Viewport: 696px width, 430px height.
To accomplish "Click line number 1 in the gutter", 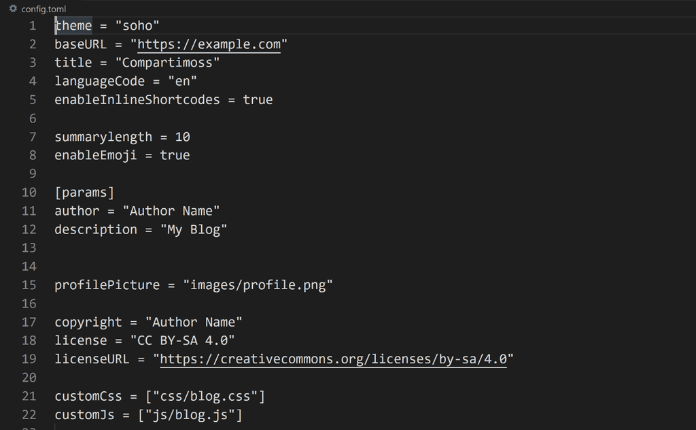I will pos(33,26).
